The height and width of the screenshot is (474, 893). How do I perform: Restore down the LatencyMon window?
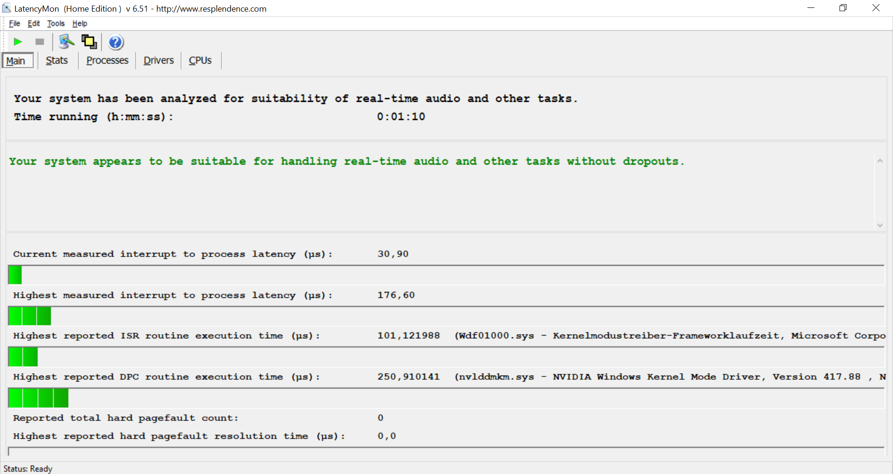(x=843, y=8)
